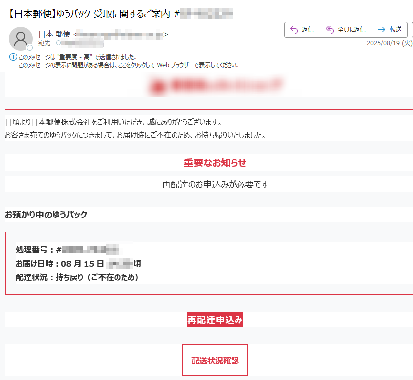Click the お届け日時 08月15日 line
413x380 pixels.
78,264
